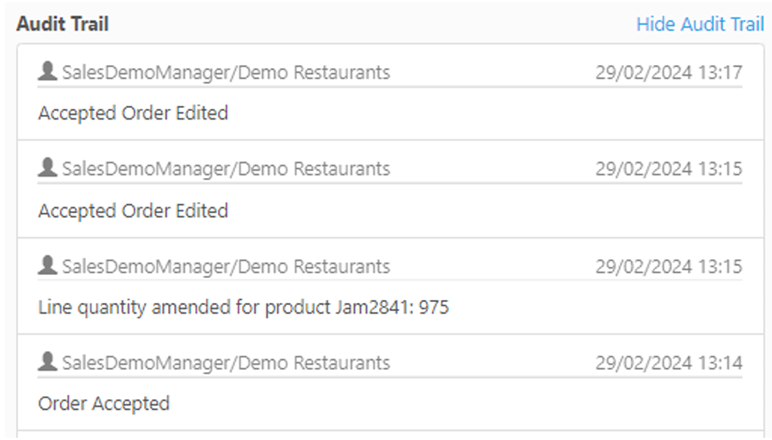Viewport: 772px width, 440px height.
Task: Click user icon on the 13:17 entry
Action: point(47,72)
